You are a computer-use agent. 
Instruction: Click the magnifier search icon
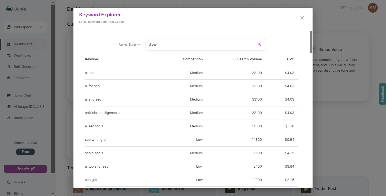coord(259,45)
